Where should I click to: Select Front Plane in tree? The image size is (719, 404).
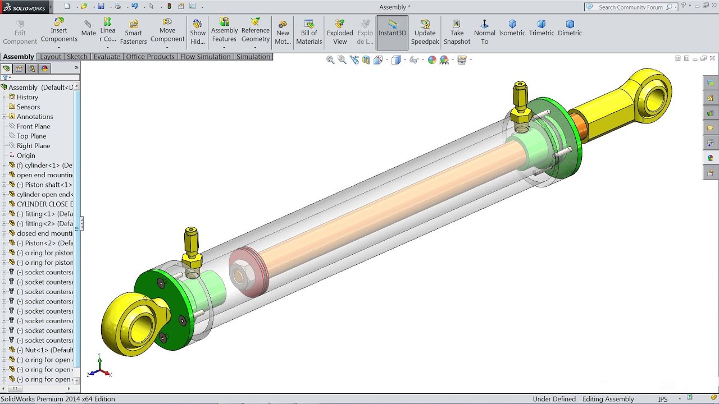pos(34,126)
